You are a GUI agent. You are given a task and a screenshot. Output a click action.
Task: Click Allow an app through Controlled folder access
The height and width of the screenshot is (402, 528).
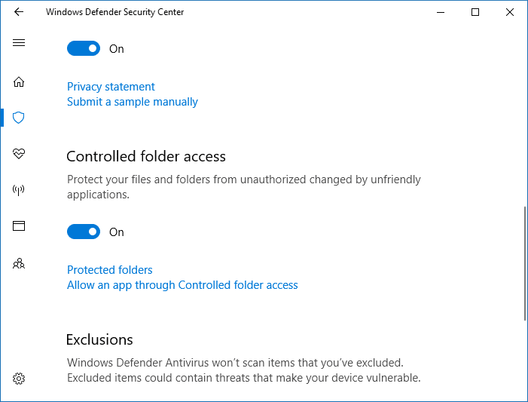[182, 285]
